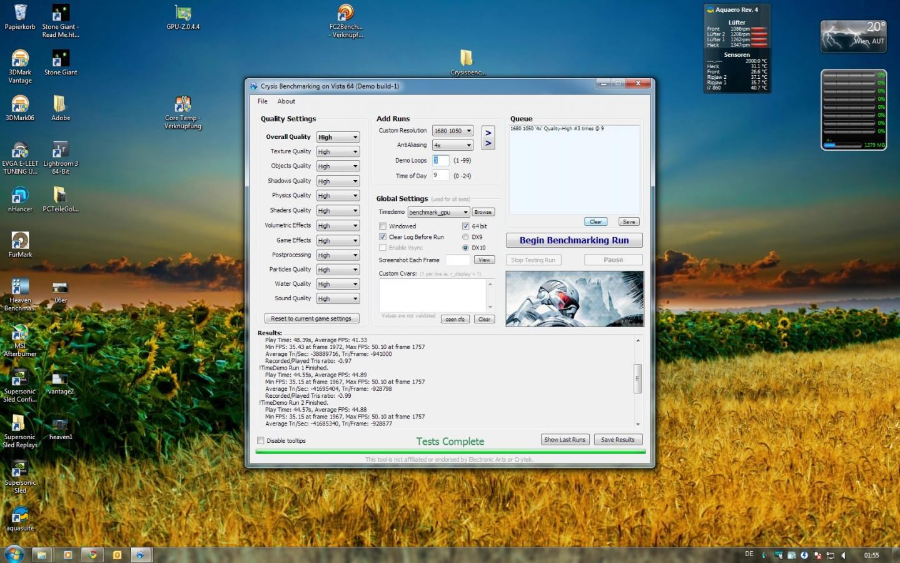Select the GPU-Z.0.4.4 desktop icon
The image size is (900, 563).
click(x=183, y=18)
